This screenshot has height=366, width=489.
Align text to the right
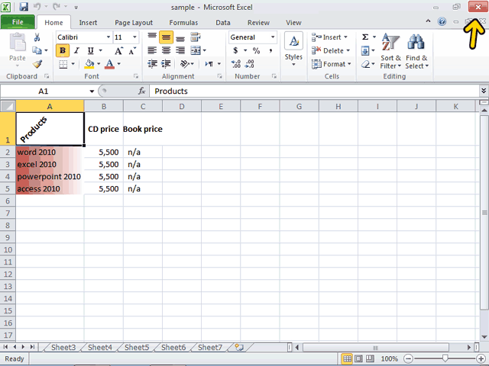point(180,50)
